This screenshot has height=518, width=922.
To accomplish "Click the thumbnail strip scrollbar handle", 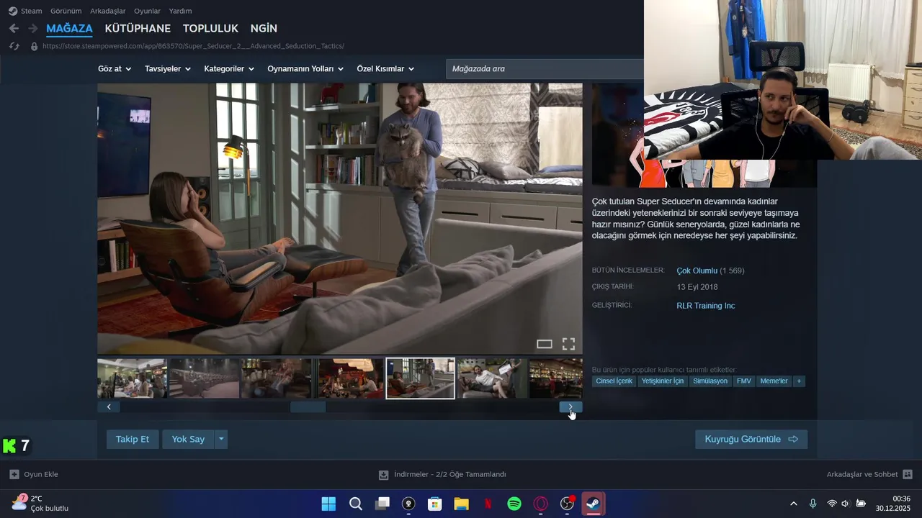I will (308, 406).
